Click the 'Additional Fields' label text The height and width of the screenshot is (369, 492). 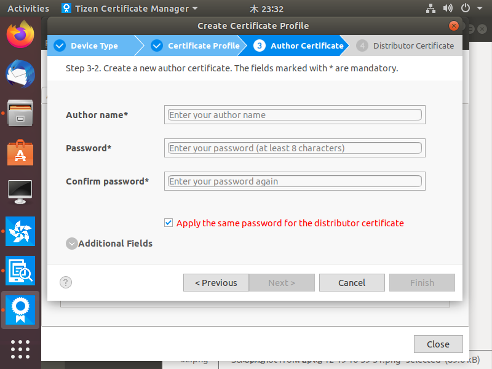coord(115,244)
